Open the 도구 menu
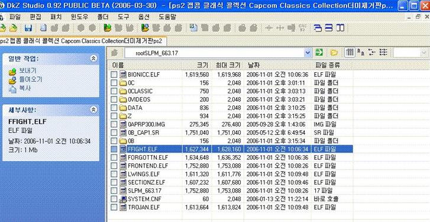The height and width of the screenshot is (222, 430). pyautogui.click(x=123, y=17)
